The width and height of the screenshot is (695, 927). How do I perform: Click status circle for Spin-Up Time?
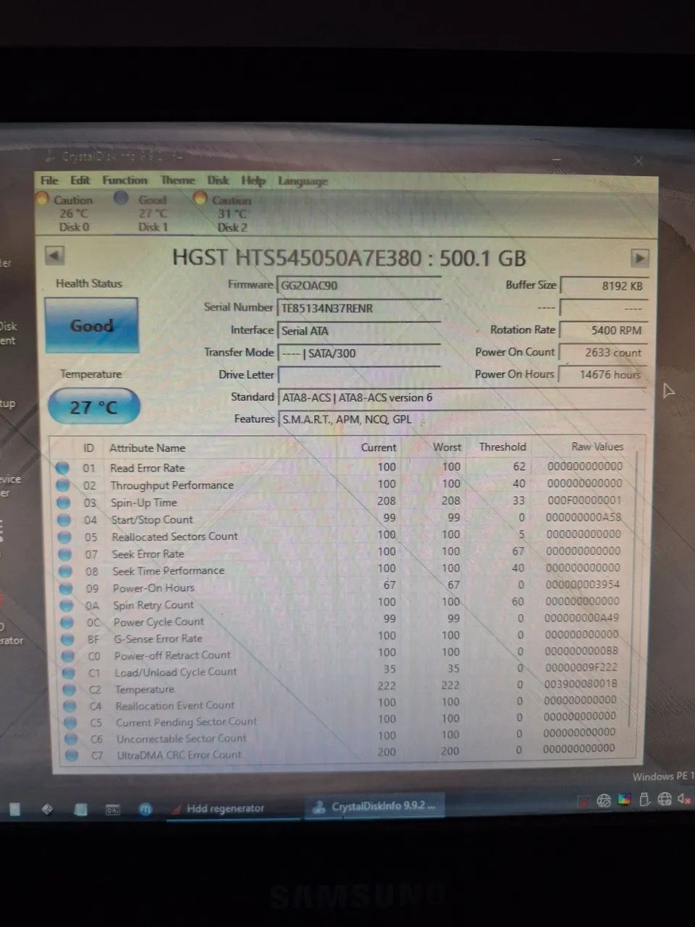[64, 503]
